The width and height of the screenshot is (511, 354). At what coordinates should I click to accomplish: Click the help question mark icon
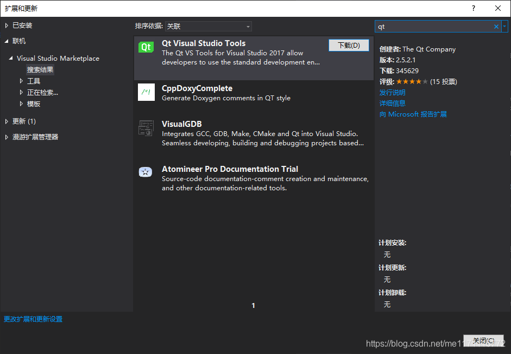[473, 9]
